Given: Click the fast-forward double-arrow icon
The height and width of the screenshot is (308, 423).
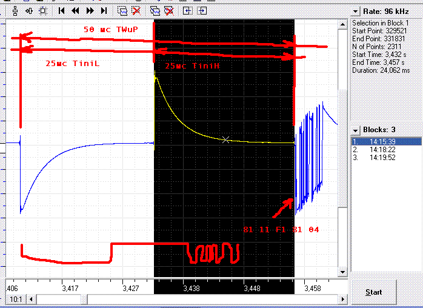Looking at the screenshot, I should pyautogui.click(x=90, y=10).
